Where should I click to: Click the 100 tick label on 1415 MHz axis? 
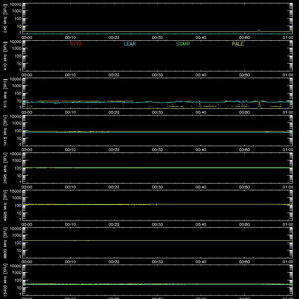pos(18,131)
